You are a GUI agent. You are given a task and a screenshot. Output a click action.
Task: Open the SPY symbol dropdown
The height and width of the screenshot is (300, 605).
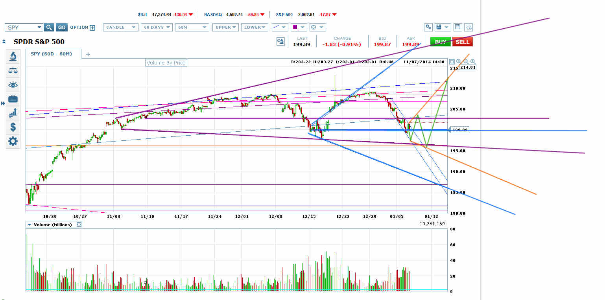click(x=24, y=27)
